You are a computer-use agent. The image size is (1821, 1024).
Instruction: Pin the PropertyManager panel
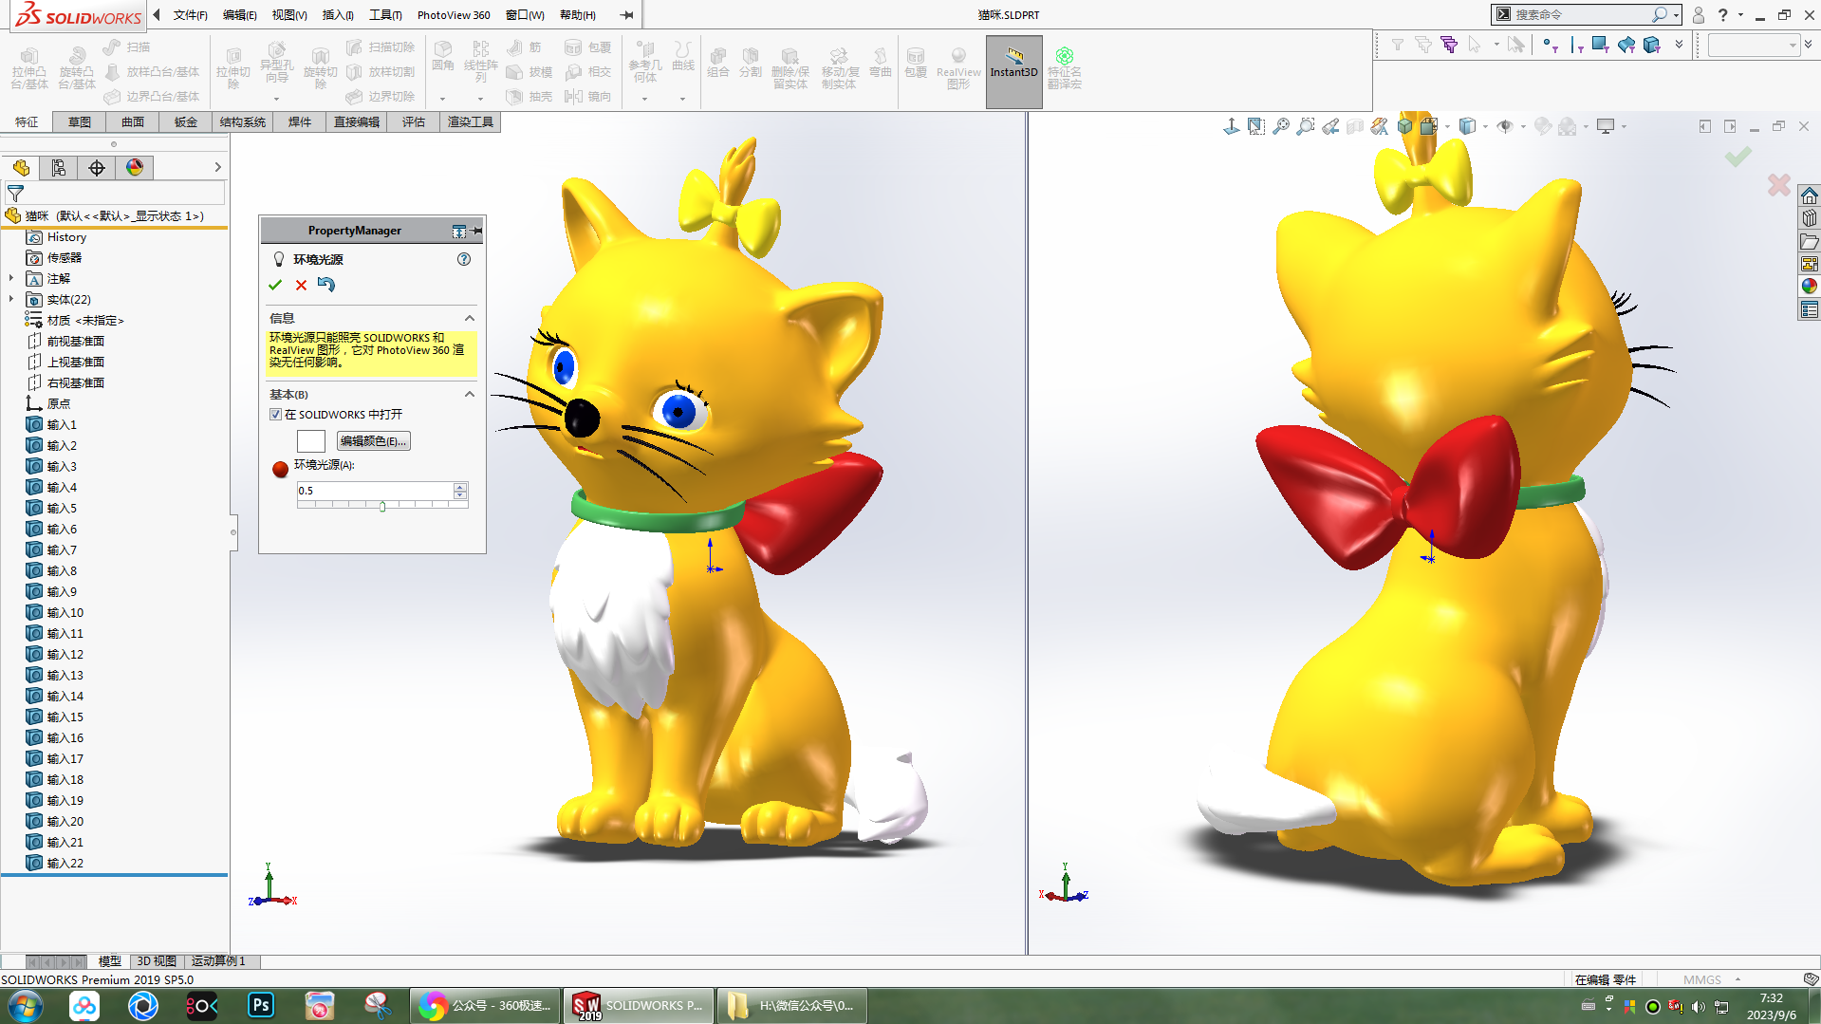tap(477, 231)
